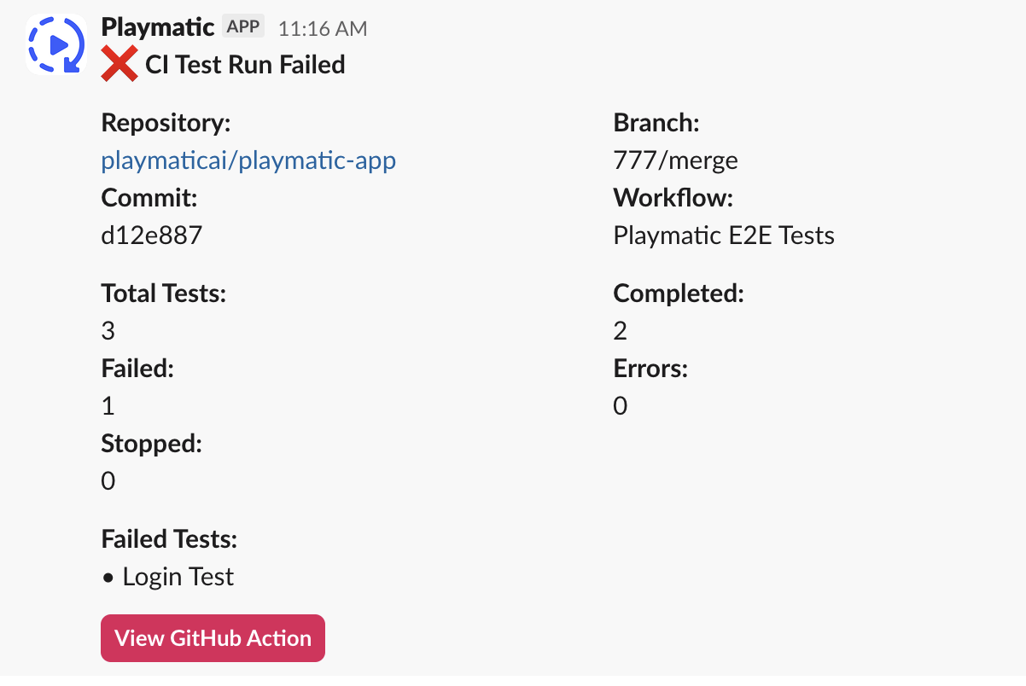Image resolution: width=1026 pixels, height=686 pixels.
Task: Click the Completed value 2
Action: click(x=621, y=331)
